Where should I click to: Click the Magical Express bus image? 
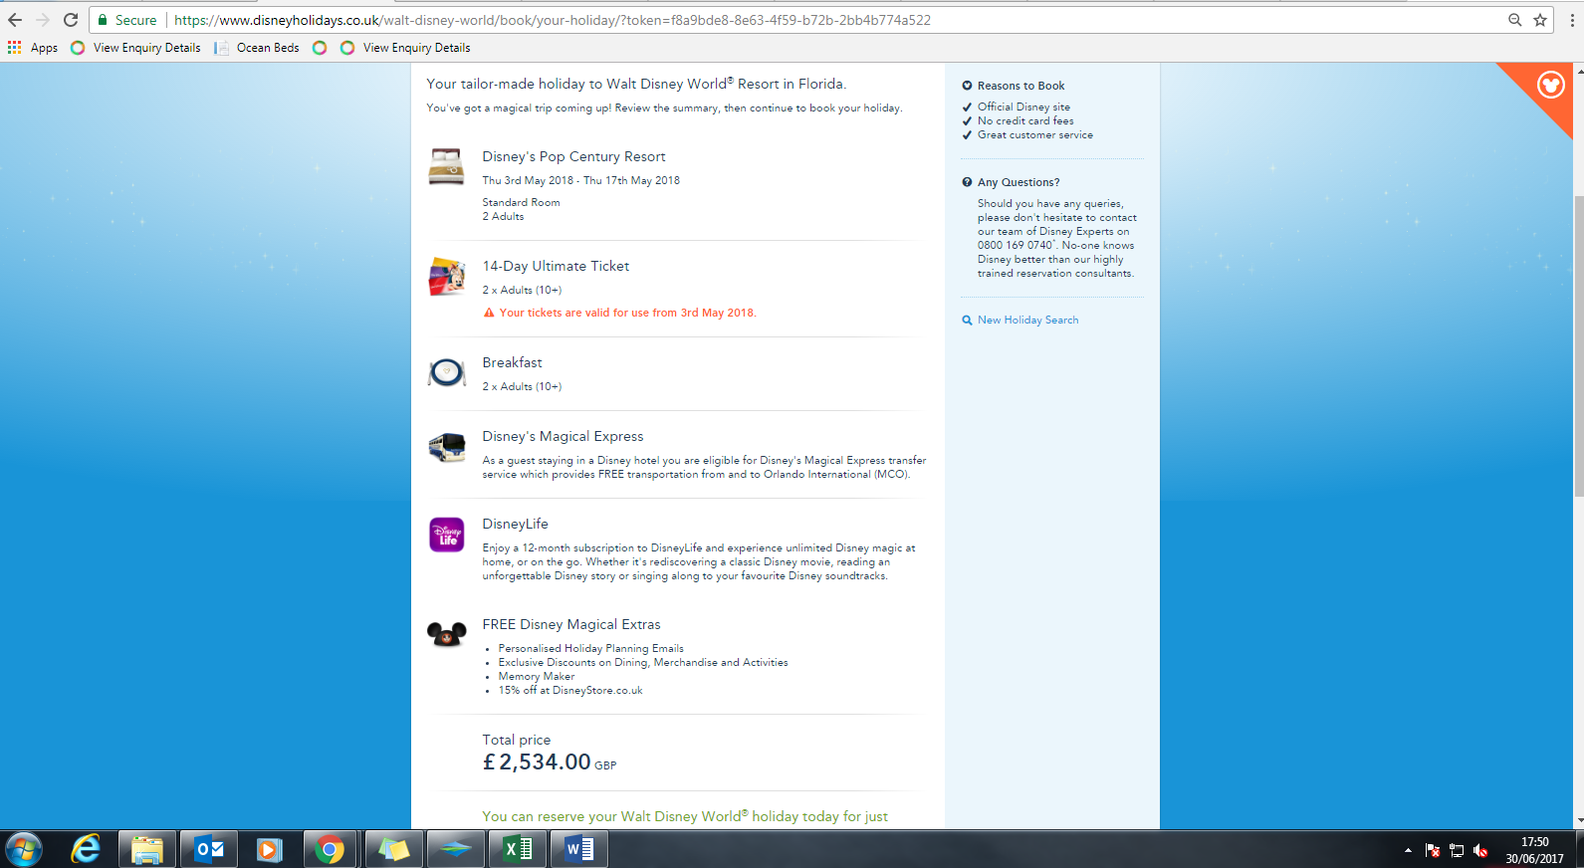coord(446,448)
